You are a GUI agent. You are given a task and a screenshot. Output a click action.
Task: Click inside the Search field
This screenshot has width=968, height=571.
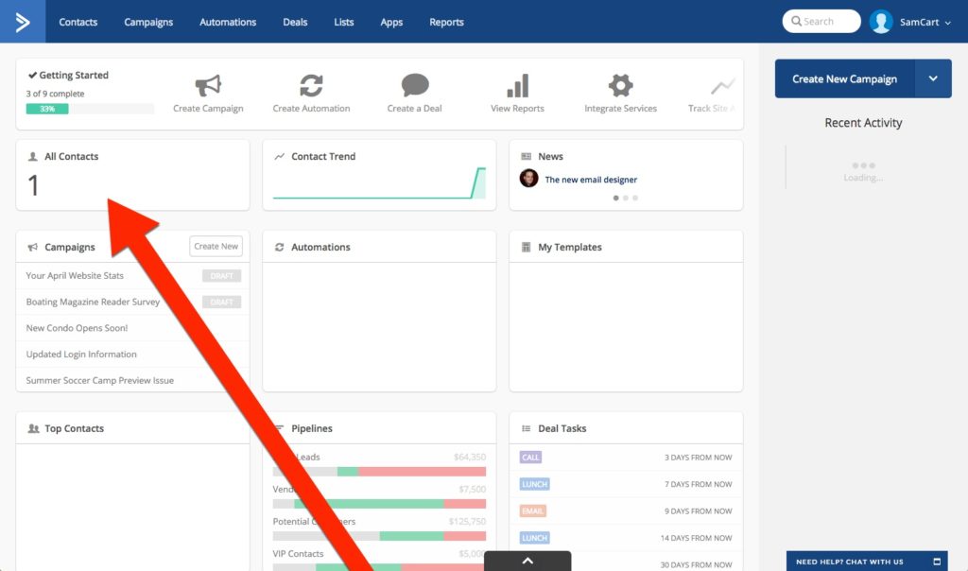(x=821, y=21)
